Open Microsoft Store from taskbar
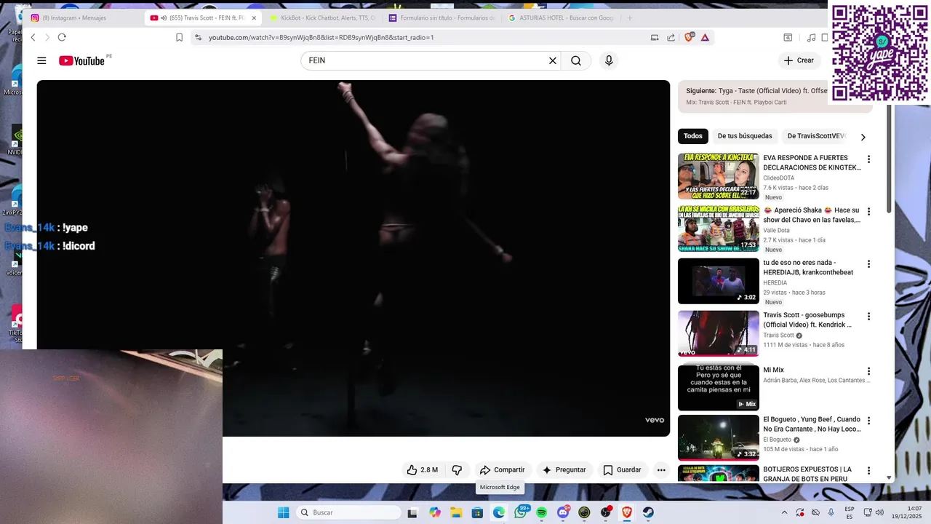 click(x=477, y=512)
